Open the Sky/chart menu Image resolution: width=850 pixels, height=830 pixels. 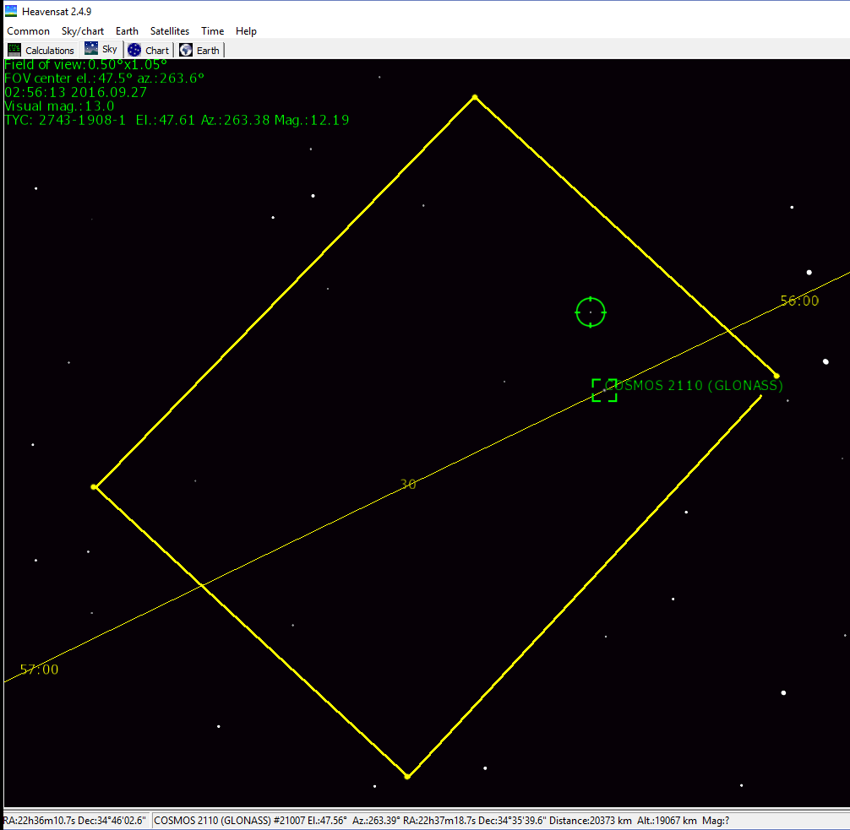[83, 31]
